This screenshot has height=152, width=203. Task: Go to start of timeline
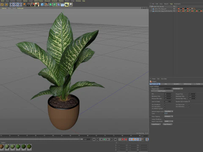pyautogui.click(x=94, y=139)
